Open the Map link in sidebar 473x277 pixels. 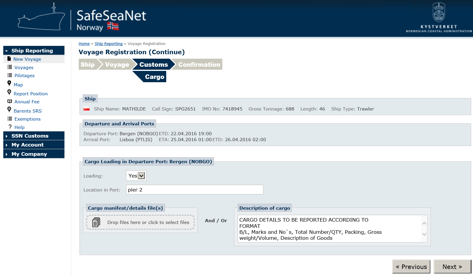click(x=18, y=85)
